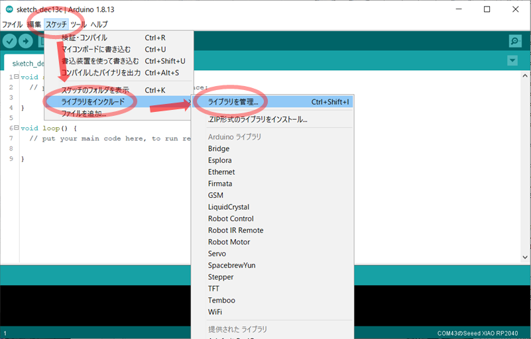The height and width of the screenshot is (339, 531).
Task: Select スケッチのフォルダを表示 entry
Action: (119, 90)
